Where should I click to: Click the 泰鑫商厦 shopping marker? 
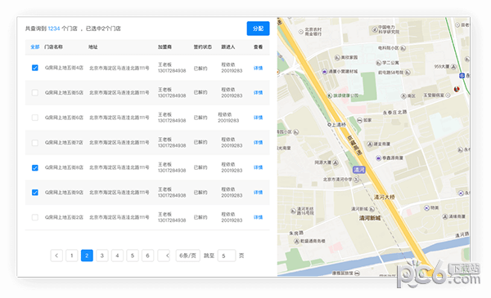(x=378, y=158)
